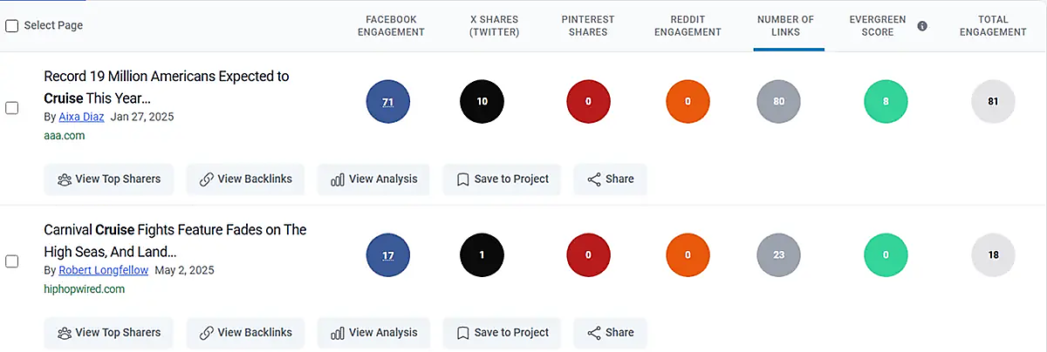
Task: Open View Backlinks for the hiphopwired.com article
Action: point(245,333)
